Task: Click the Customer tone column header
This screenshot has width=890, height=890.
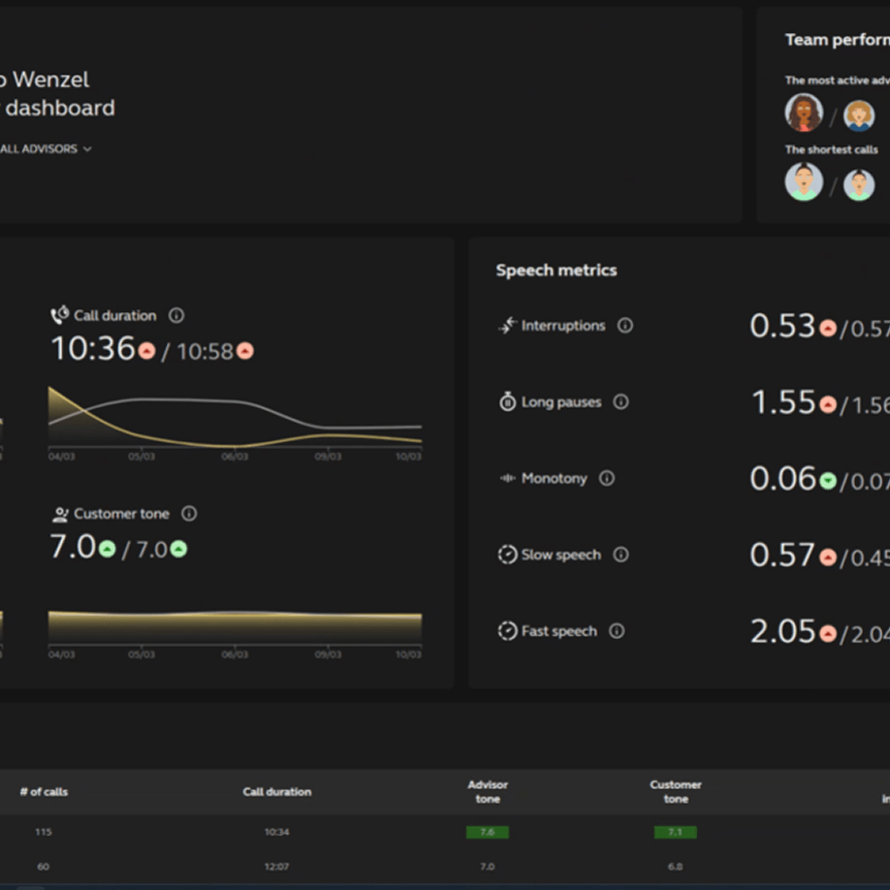Action: (676, 792)
